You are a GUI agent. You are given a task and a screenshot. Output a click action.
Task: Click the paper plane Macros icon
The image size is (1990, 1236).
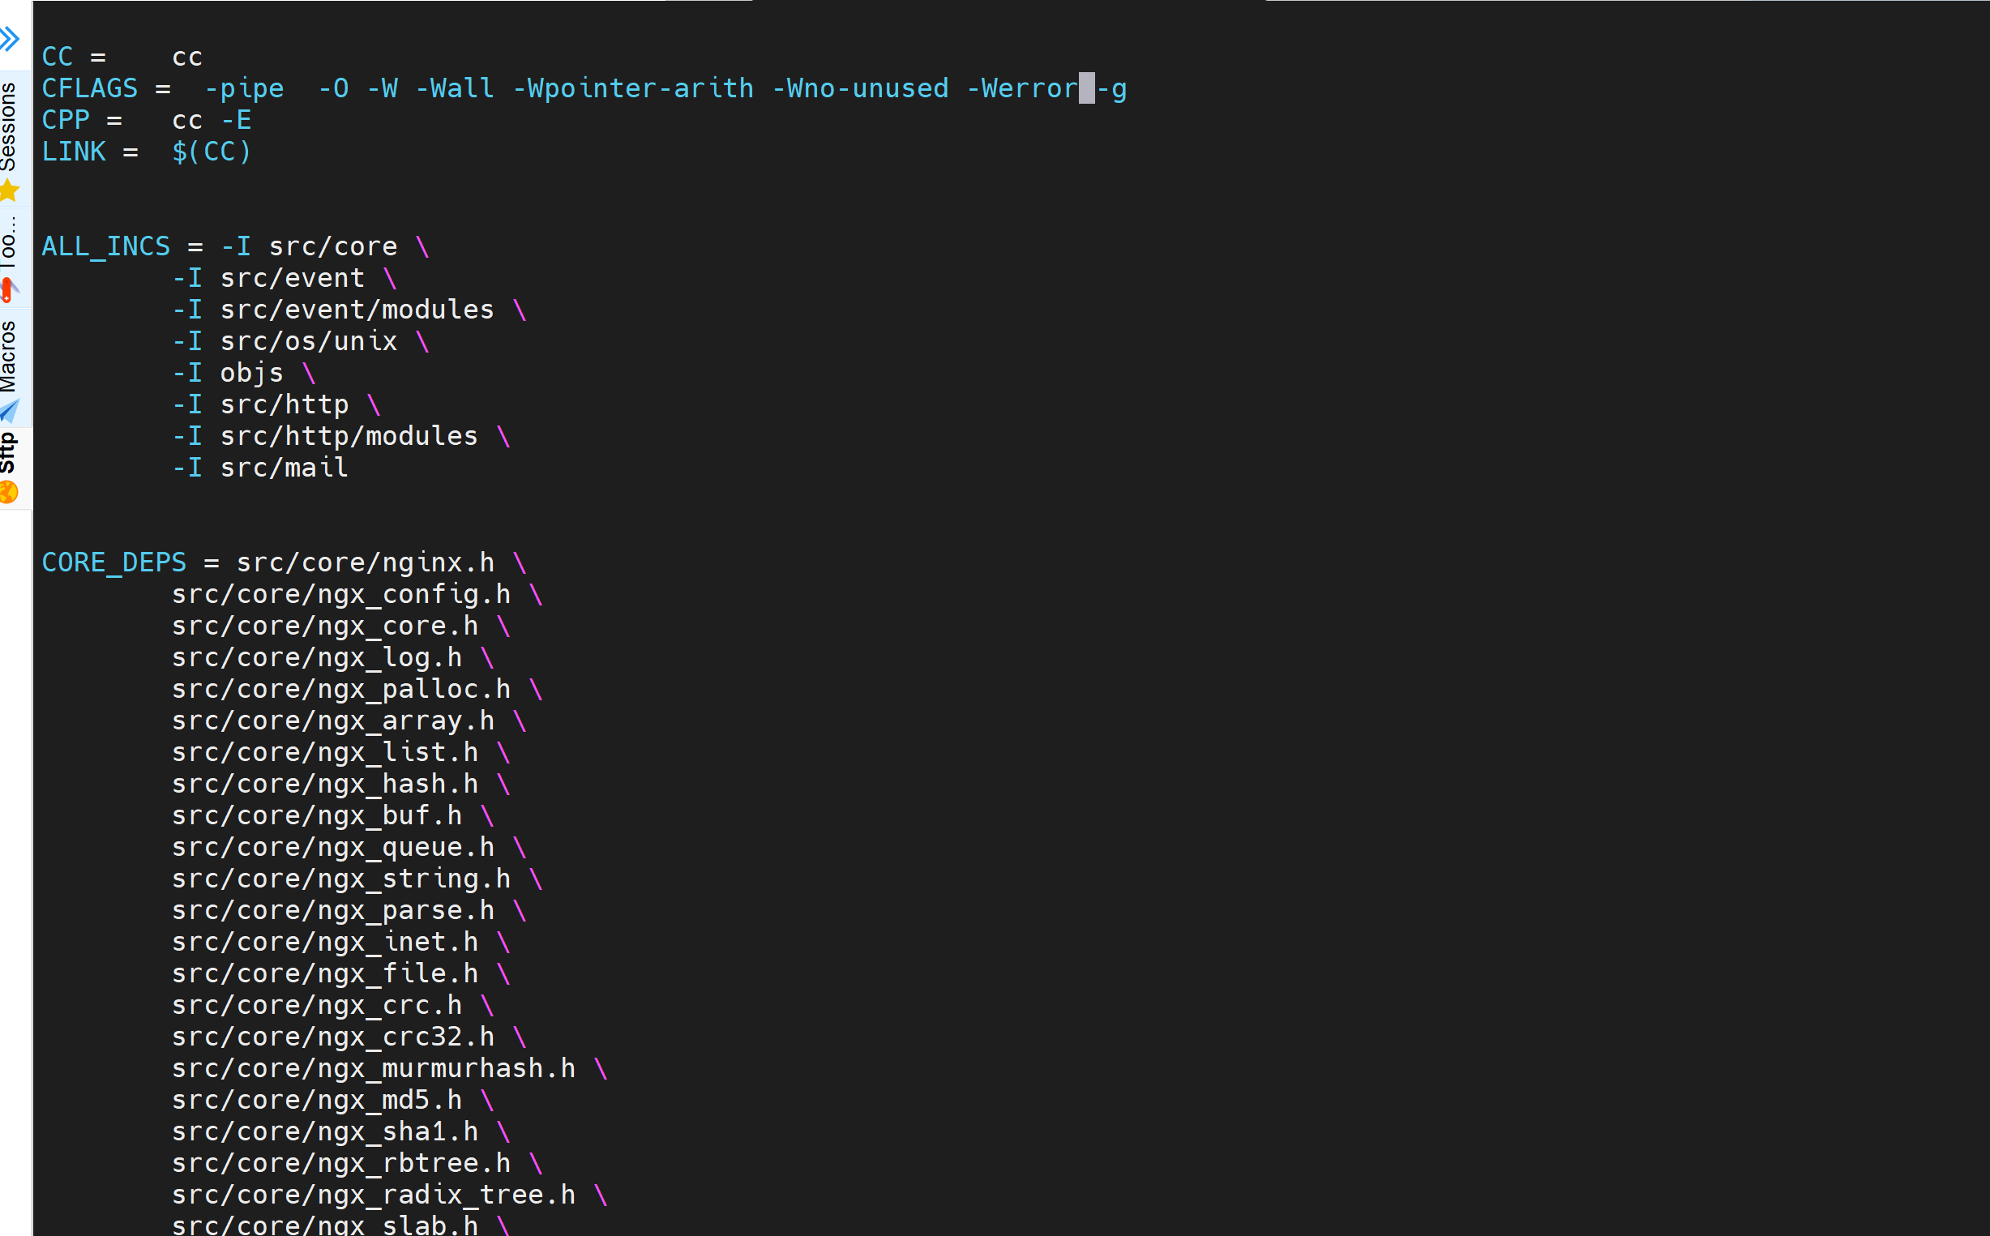tap(10, 410)
